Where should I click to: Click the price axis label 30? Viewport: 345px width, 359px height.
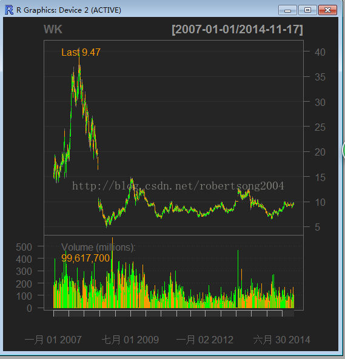(x=320, y=102)
